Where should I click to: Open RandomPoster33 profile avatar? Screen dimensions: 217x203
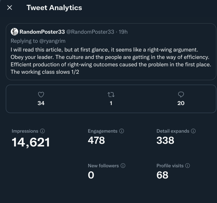click(14, 32)
